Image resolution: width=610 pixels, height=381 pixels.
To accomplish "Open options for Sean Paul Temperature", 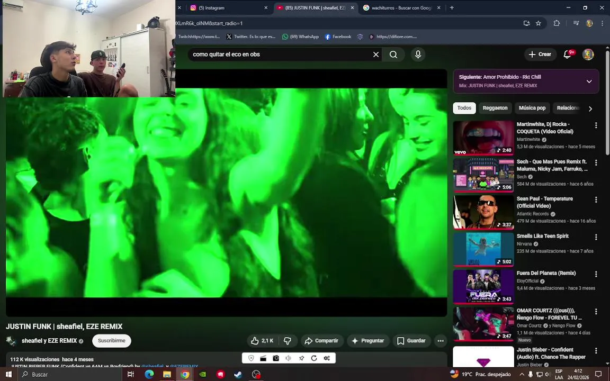I will click(596, 200).
